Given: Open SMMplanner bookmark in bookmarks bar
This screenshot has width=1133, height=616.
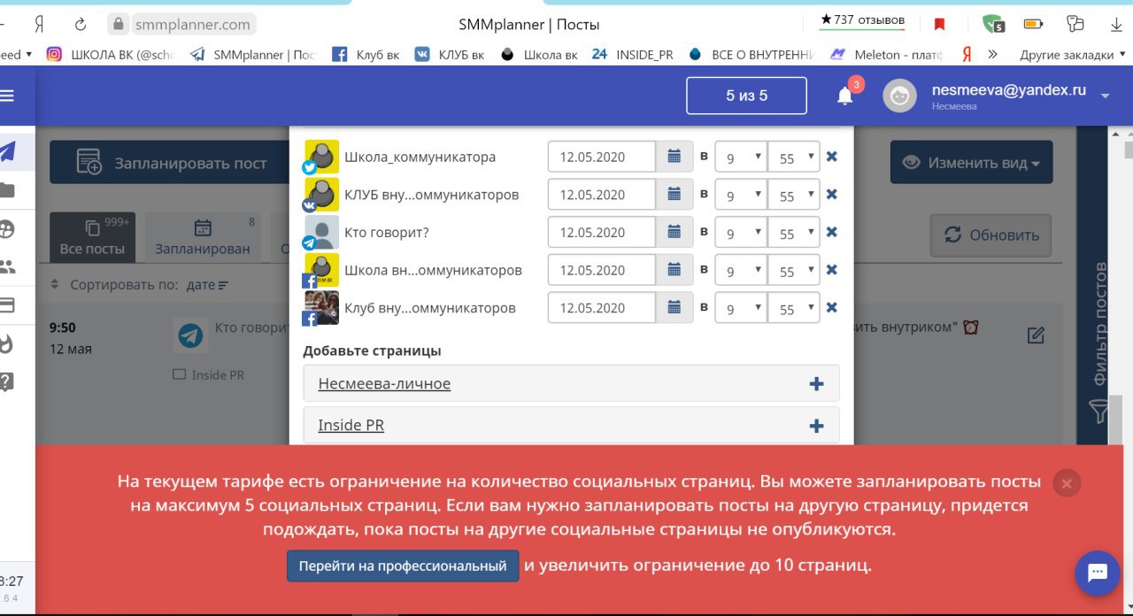Looking at the screenshot, I should [253, 54].
